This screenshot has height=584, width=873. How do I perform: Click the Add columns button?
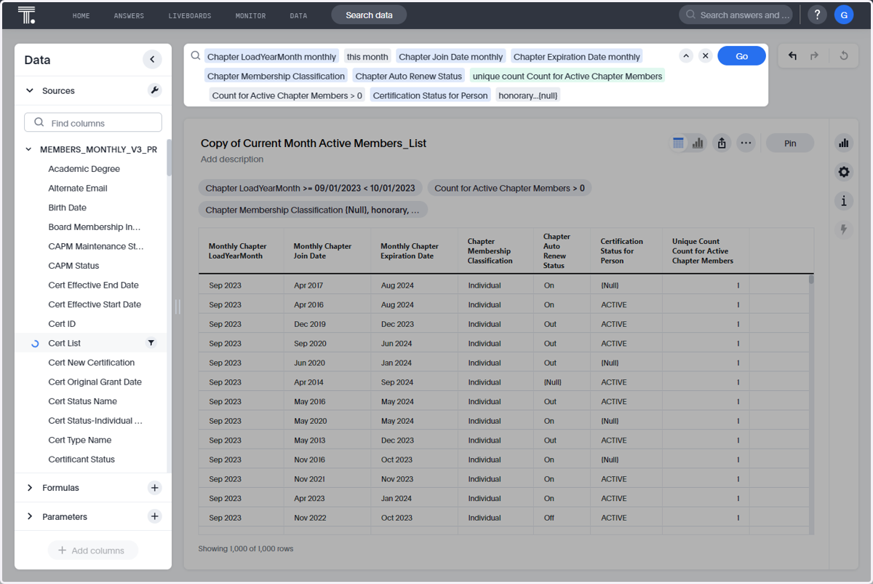coord(92,551)
